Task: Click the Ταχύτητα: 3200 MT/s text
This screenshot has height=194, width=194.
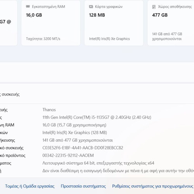Action: [43, 39]
